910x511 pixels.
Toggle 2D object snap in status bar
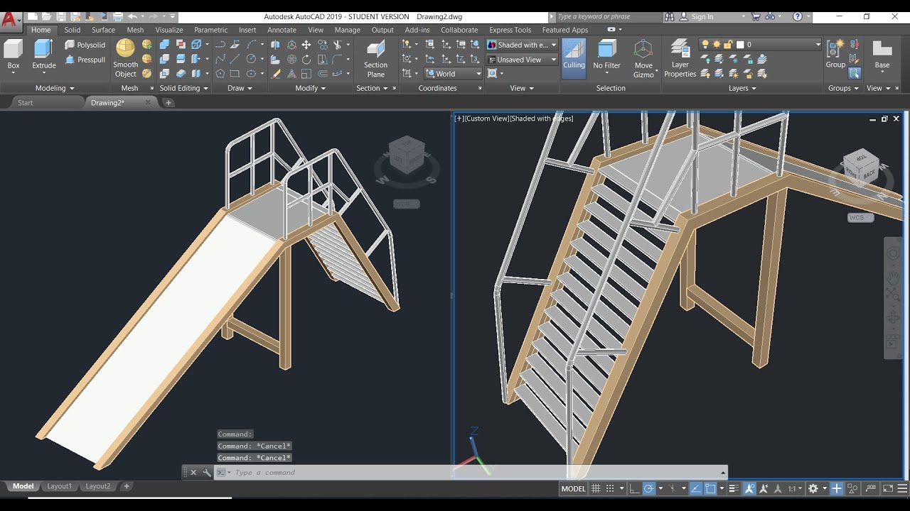tap(710, 488)
